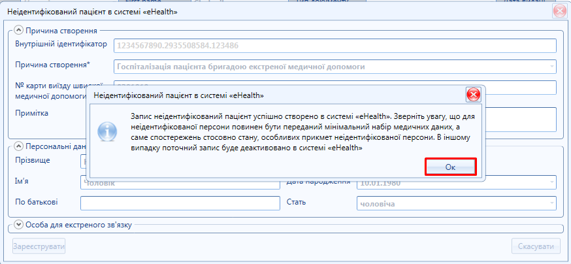
Task: Click the blue information icon in the popup
Action: (x=107, y=131)
